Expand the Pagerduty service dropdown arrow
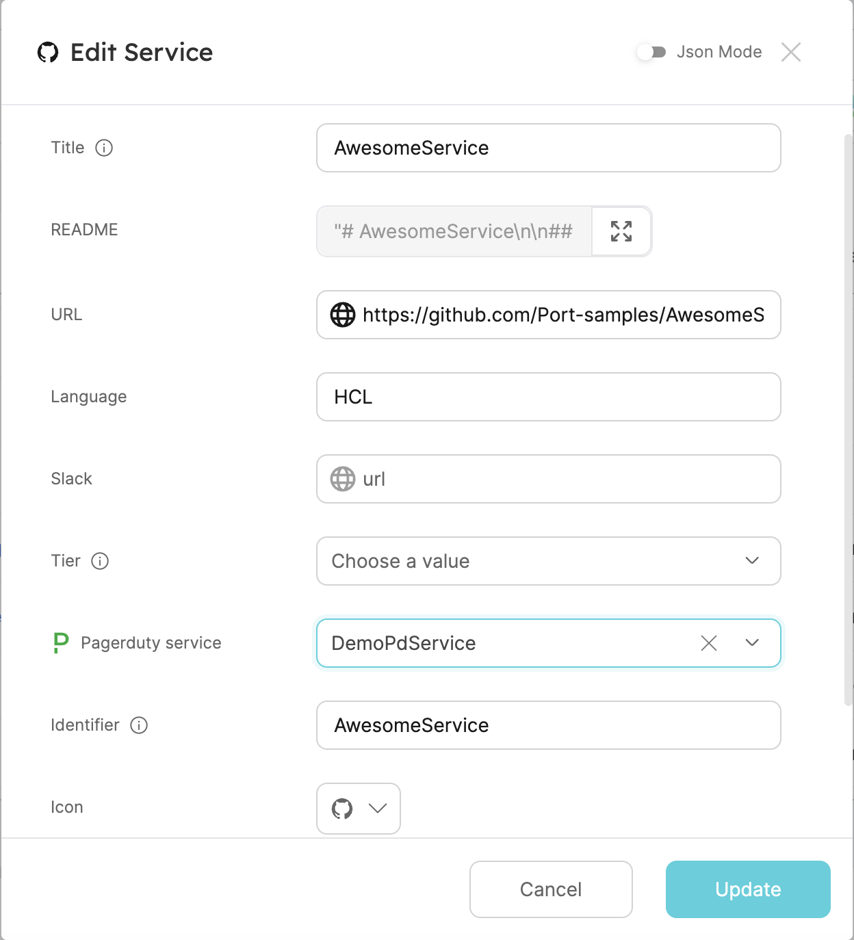Viewport: 854px width, 940px height. click(752, 642)
